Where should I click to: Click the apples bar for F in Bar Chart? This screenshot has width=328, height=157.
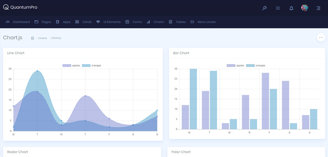265,101
